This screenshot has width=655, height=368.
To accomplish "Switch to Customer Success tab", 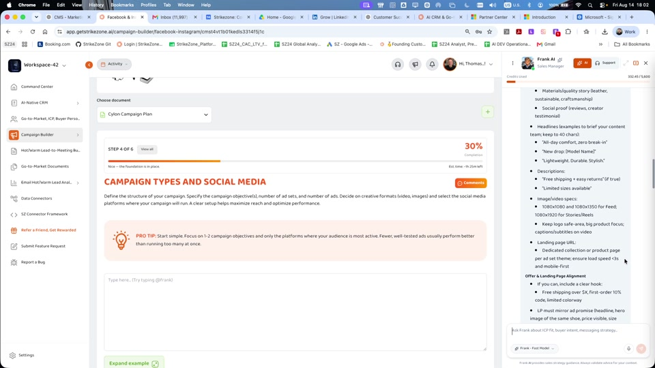I will point(387,17).
